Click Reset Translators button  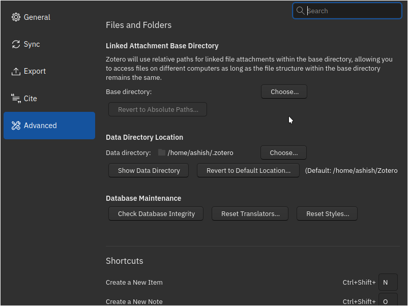250,213
